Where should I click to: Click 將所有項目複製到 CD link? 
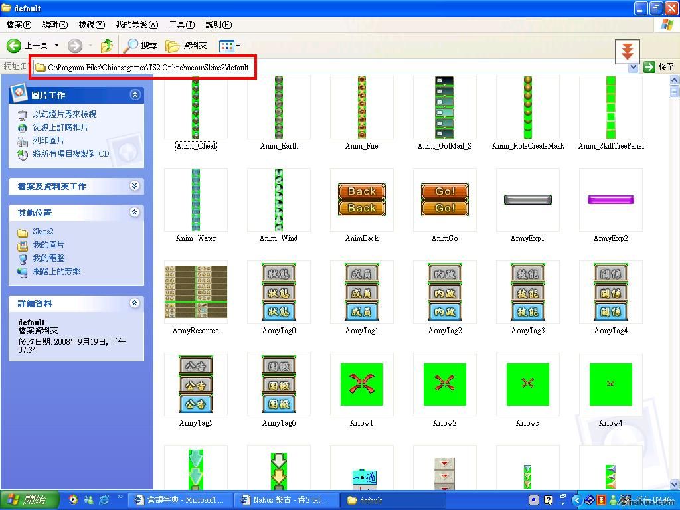71,154
